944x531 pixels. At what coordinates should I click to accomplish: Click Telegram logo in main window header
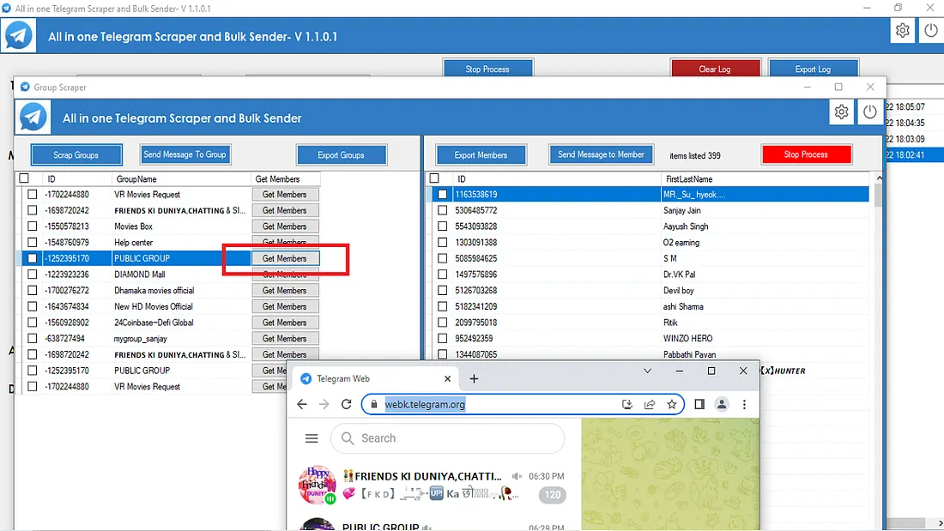tap(19, 35)
